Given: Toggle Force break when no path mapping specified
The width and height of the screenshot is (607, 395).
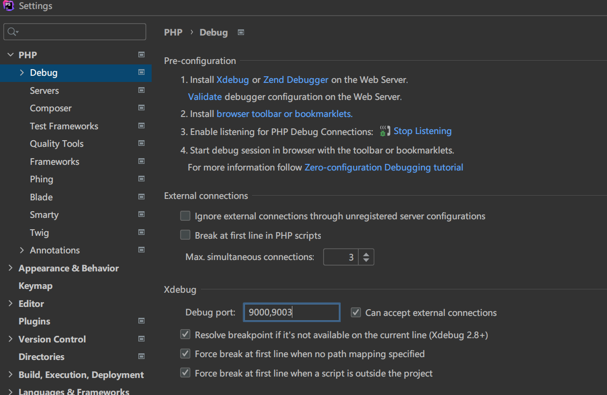Looking at the screenshot, I should pyautogui.click(x=185, y=354).
